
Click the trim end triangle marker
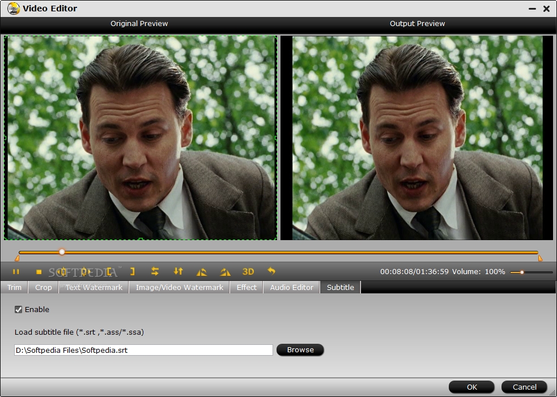pyautogui.click(x=541, y=258)
